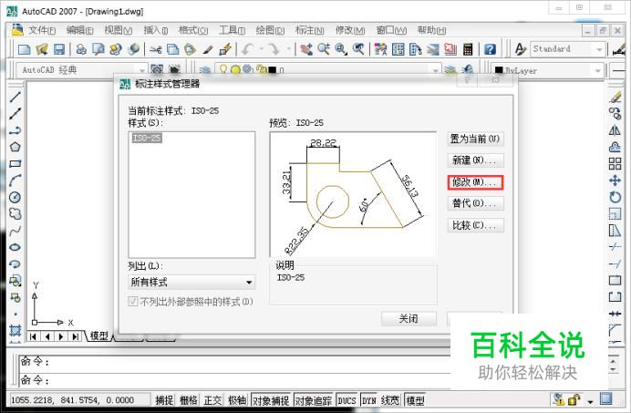
Task: Open the status bar tray menu arrow
Action: [590, 401]
